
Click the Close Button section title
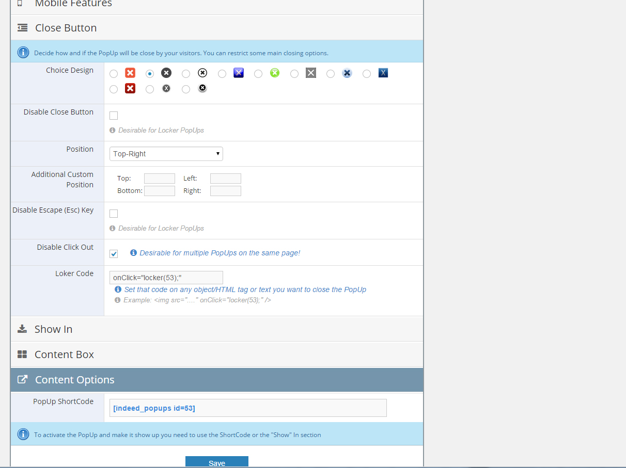coord(66,28)
